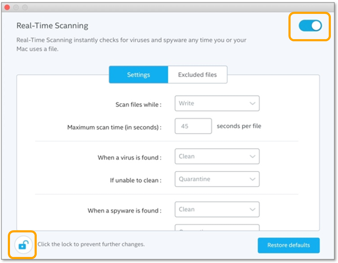Click the 'Maximum scan time (in seconds)' label
The height and width of the screenshot is (263, 338).
(114, 127)
